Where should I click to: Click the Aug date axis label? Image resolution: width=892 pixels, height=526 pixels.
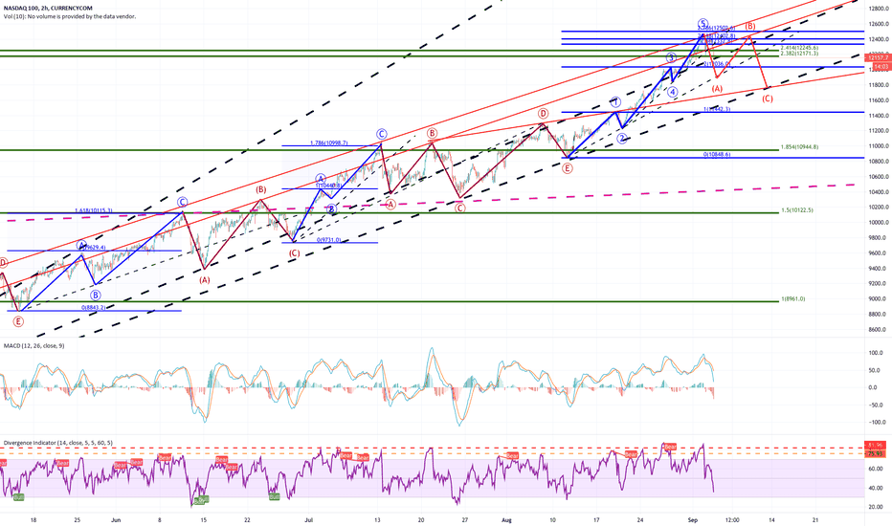507,519
